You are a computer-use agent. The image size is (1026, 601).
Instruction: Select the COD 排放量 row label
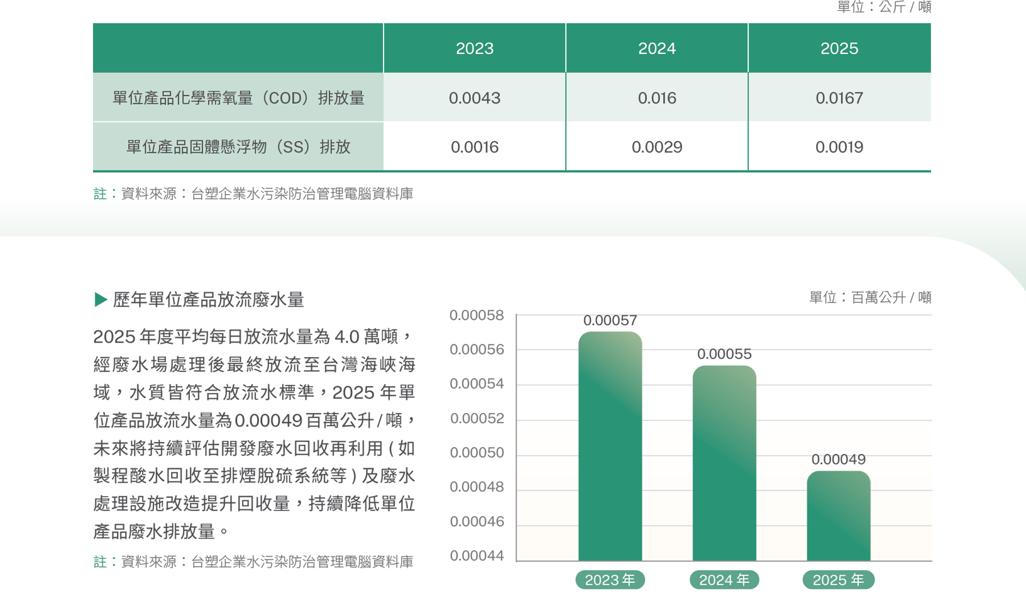tap(238, 98)
